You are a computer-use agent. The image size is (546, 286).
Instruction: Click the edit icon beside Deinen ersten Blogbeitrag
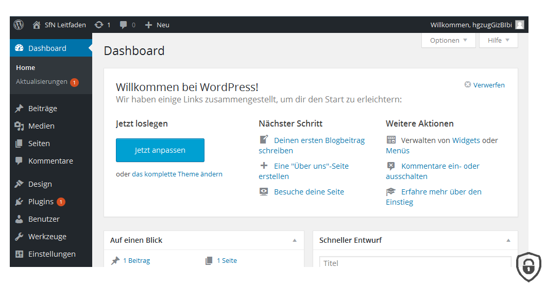tap(264, 139)
